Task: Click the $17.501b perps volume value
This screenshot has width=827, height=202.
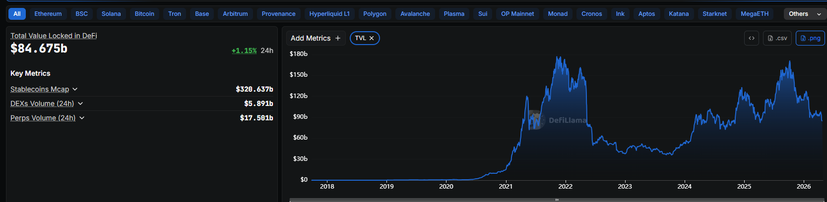Action: 256,118
